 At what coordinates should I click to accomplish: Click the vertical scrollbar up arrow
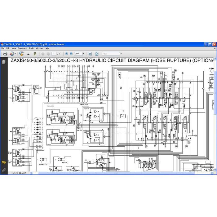215,59
